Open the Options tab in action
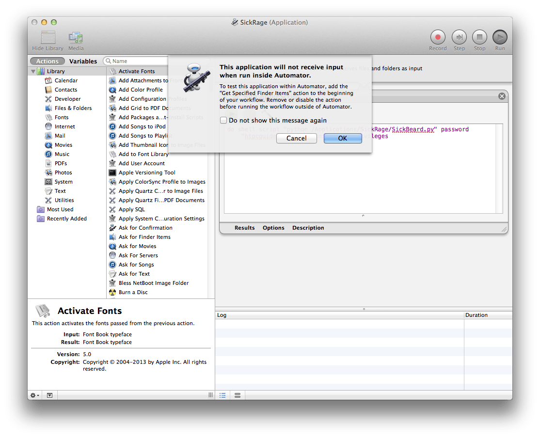 point(273,228)
